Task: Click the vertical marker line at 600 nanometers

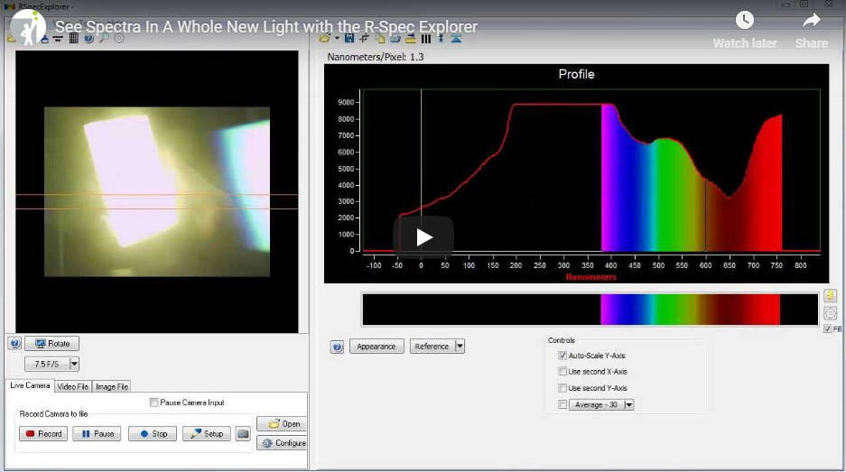Action: point(706,216)
